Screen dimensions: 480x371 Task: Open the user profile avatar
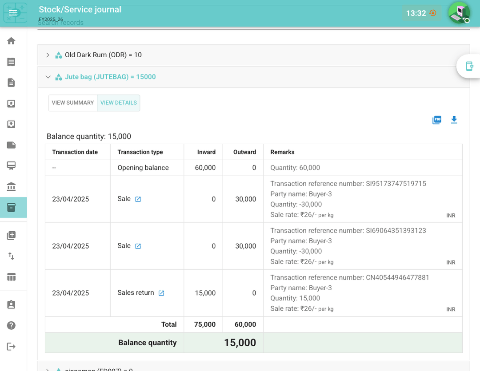coord(459,13)
